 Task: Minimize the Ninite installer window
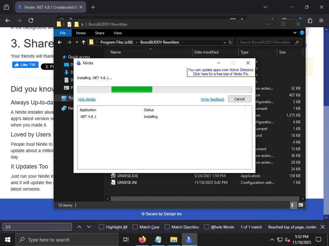point(218,63)
